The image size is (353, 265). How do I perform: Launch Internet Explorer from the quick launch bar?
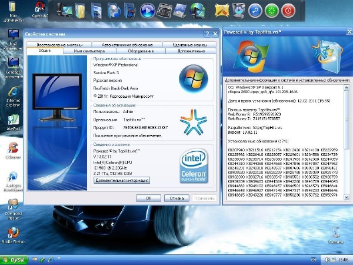pos(51,260)
